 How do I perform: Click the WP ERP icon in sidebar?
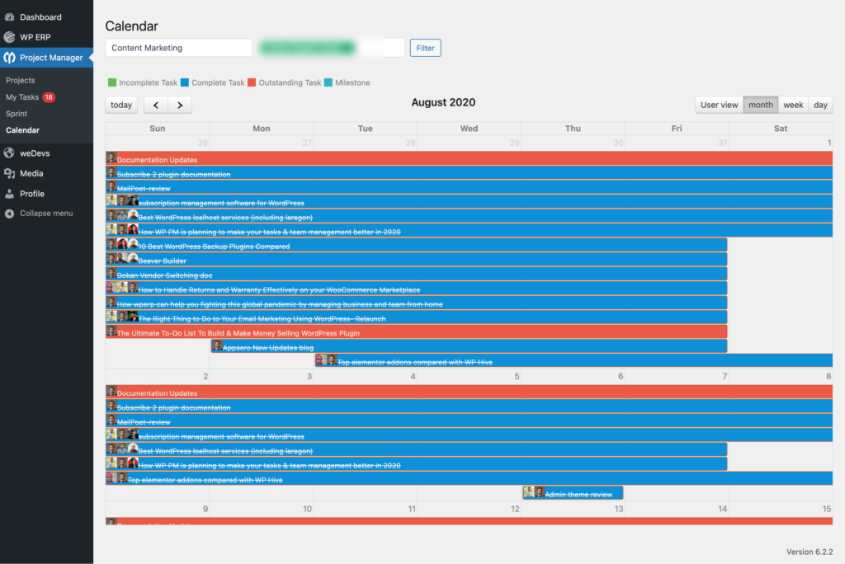9,37
